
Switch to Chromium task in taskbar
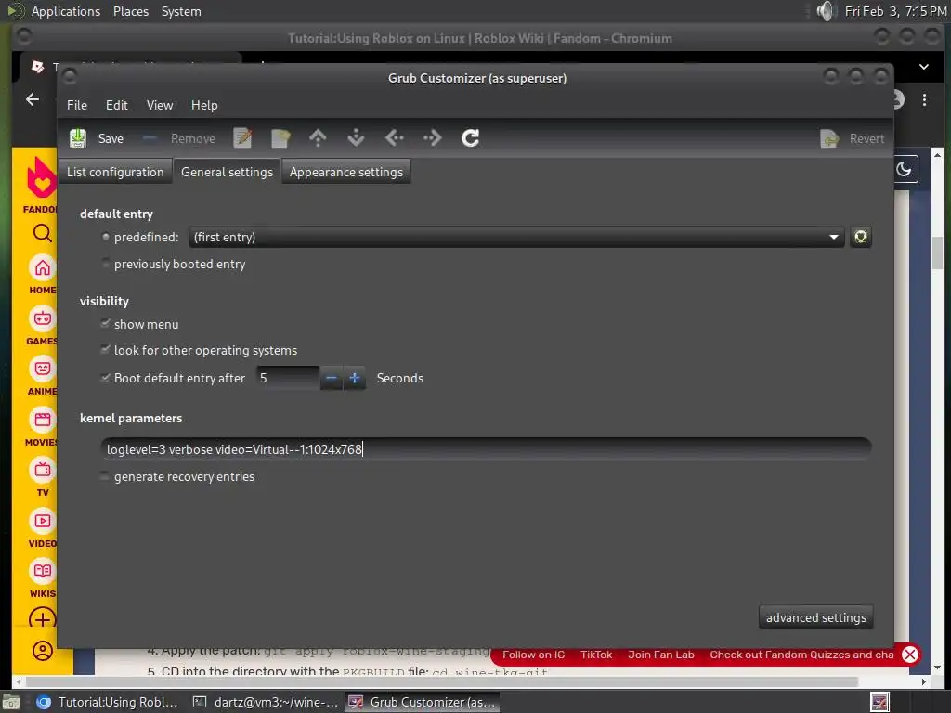click(108, 702)
